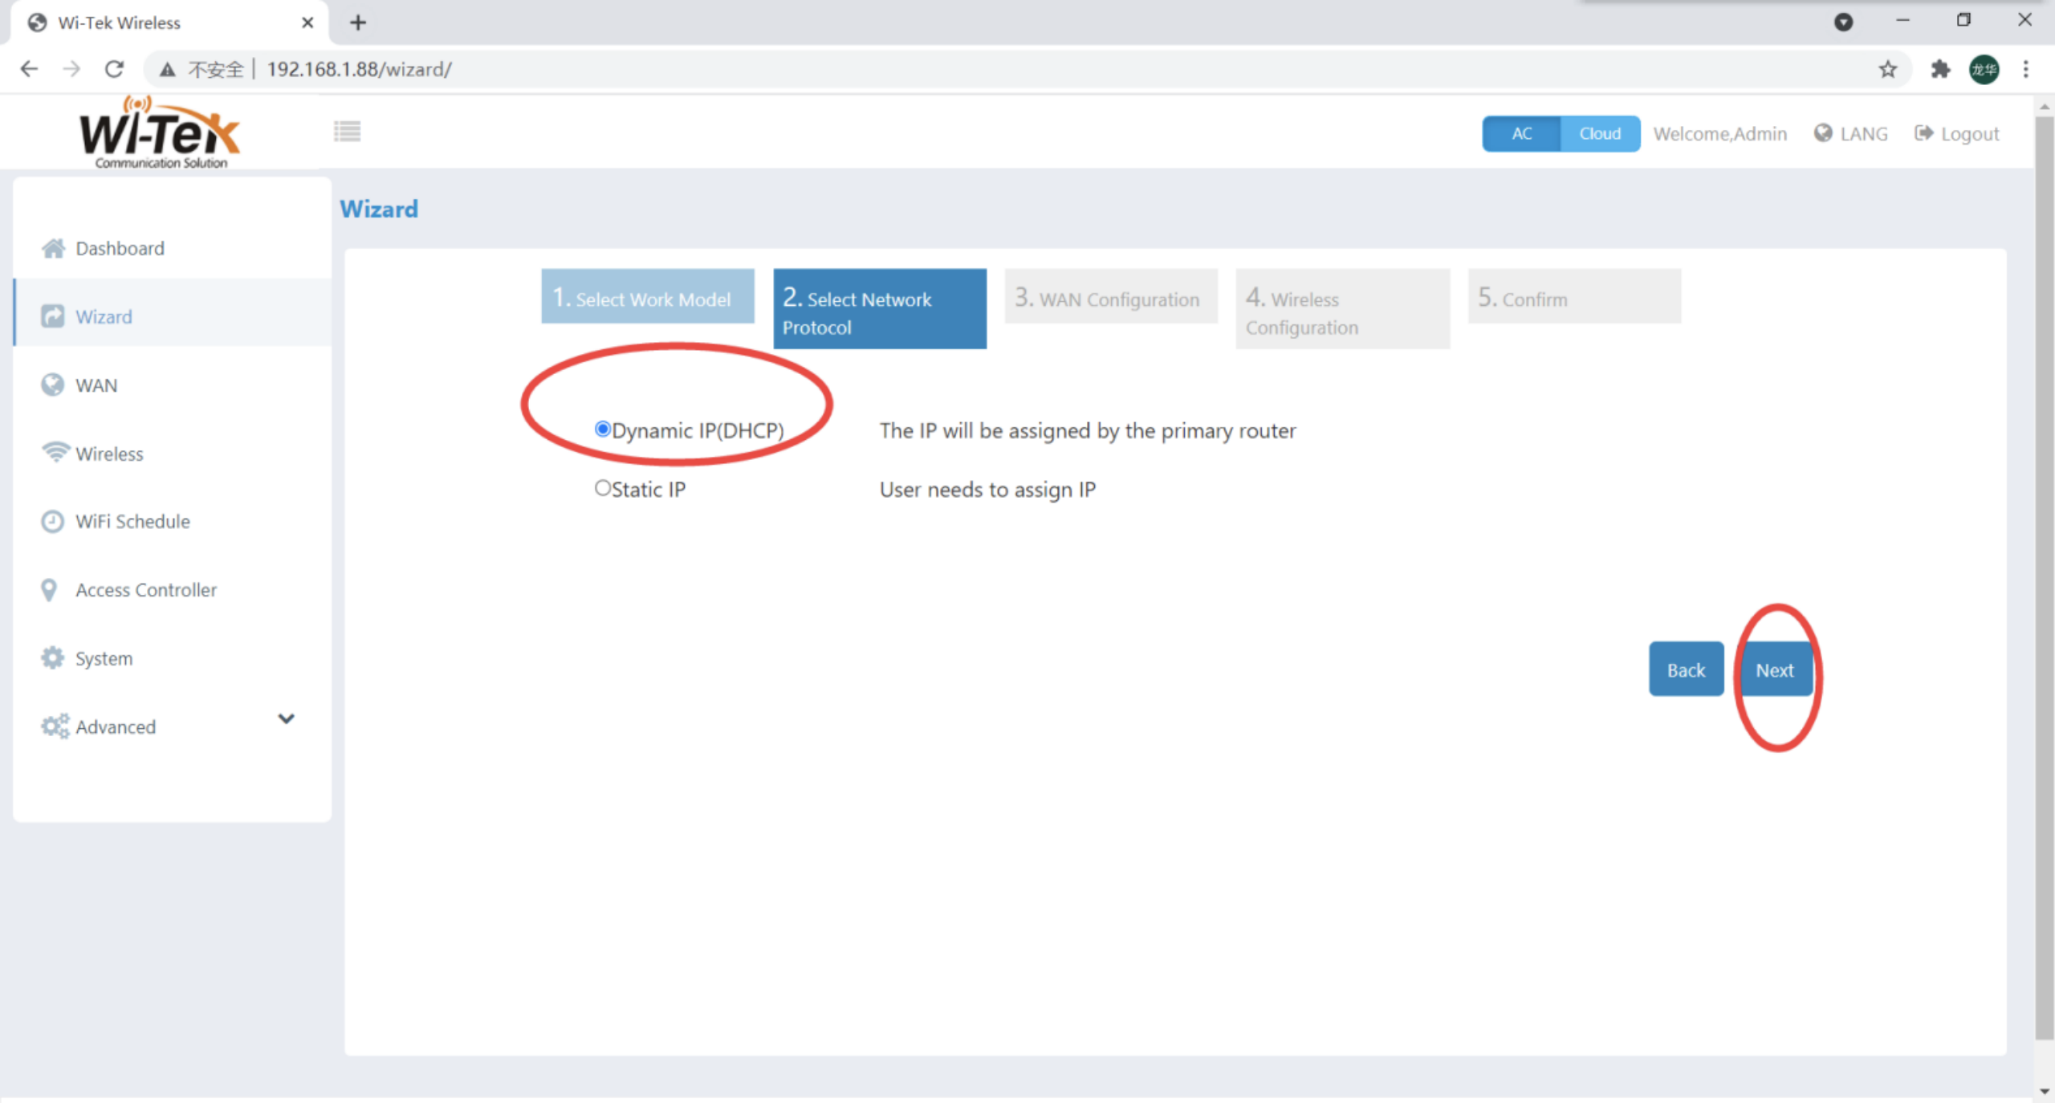The height and width of the screenshot is (1103, 2055).
Task: Open Chrome three-dot menu
Action: click(2025, 69)
